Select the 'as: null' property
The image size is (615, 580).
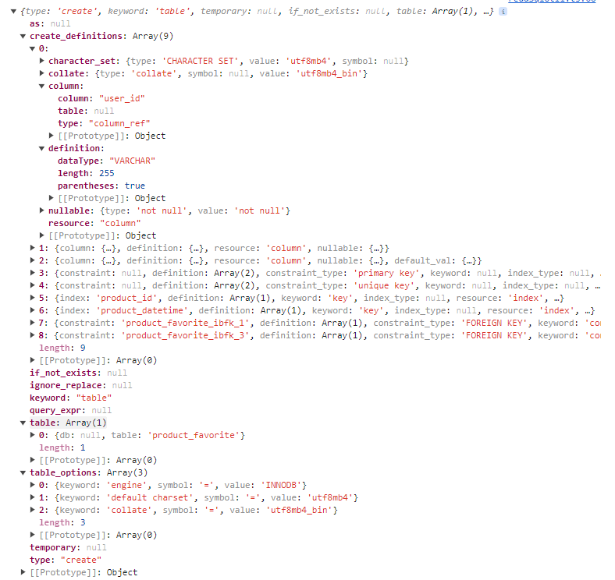pyautogui.click(x=50, y=24)
